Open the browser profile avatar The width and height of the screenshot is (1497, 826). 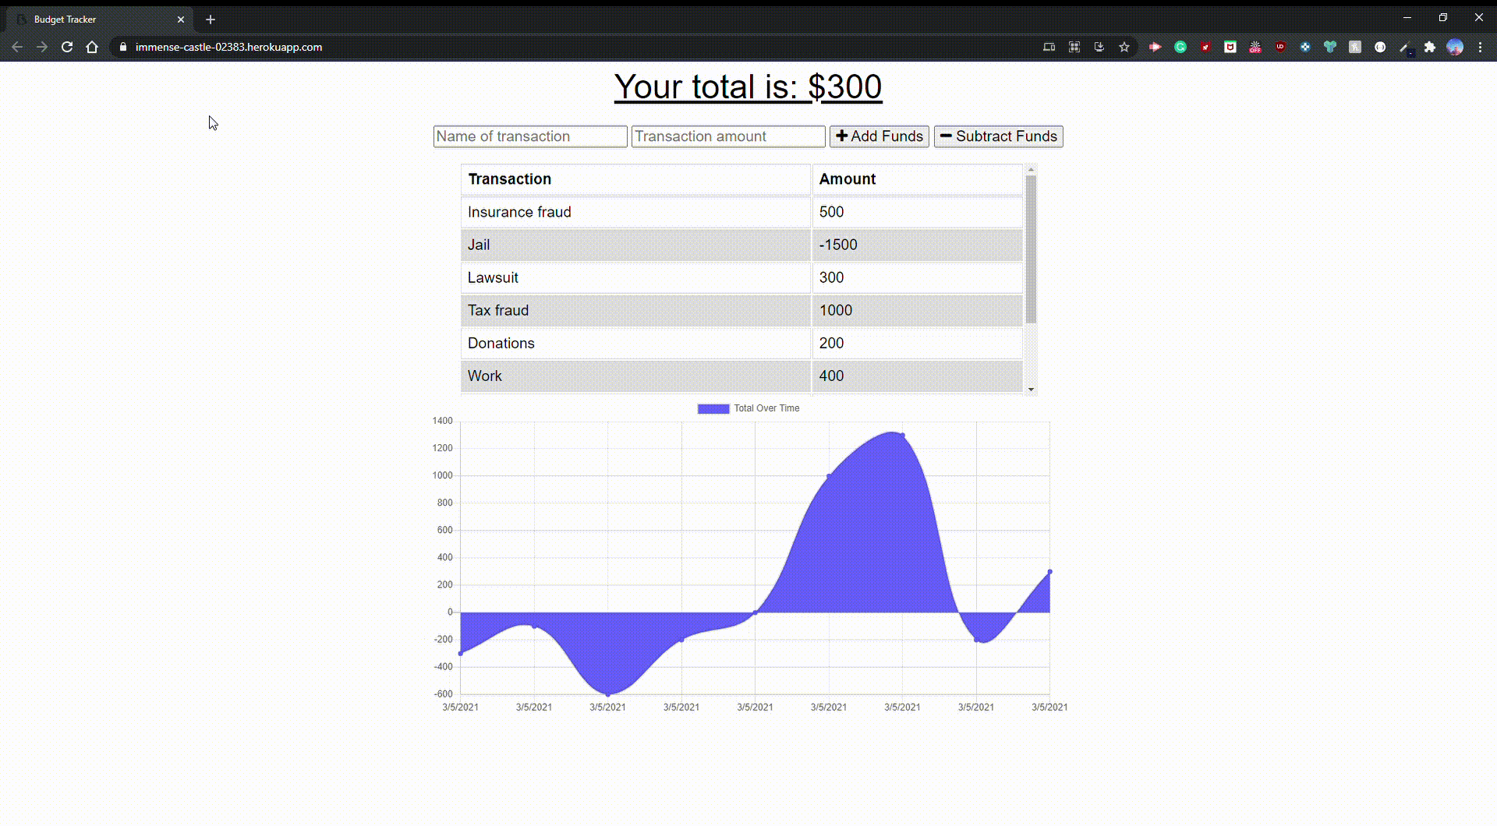pyautogui.click(x=1456, y=47)
